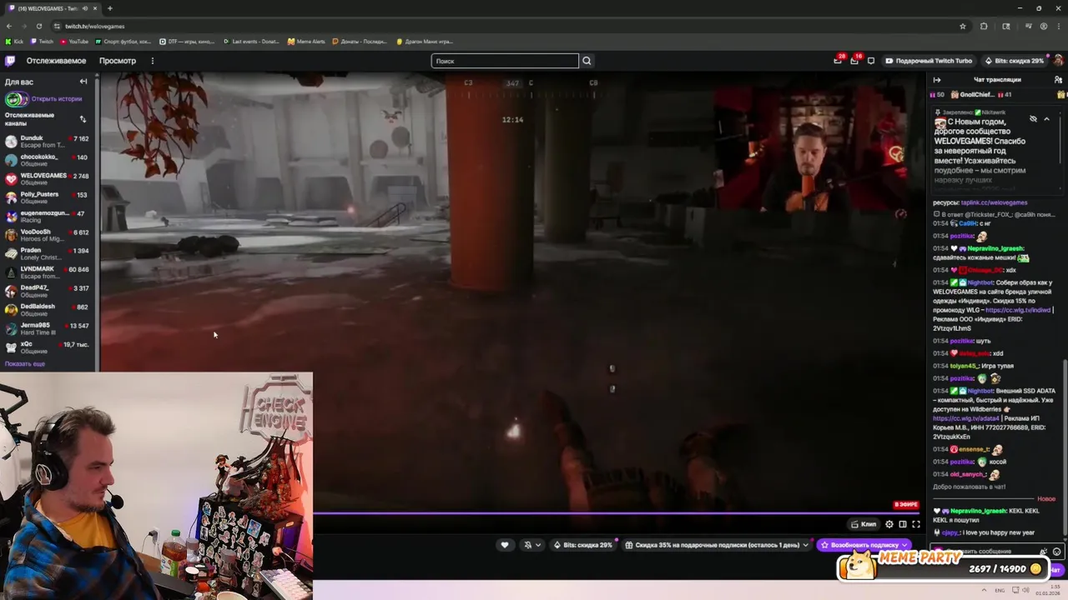Open the browser profile icon
The width and height of the screenshot is (1068, 600).
1043,26
